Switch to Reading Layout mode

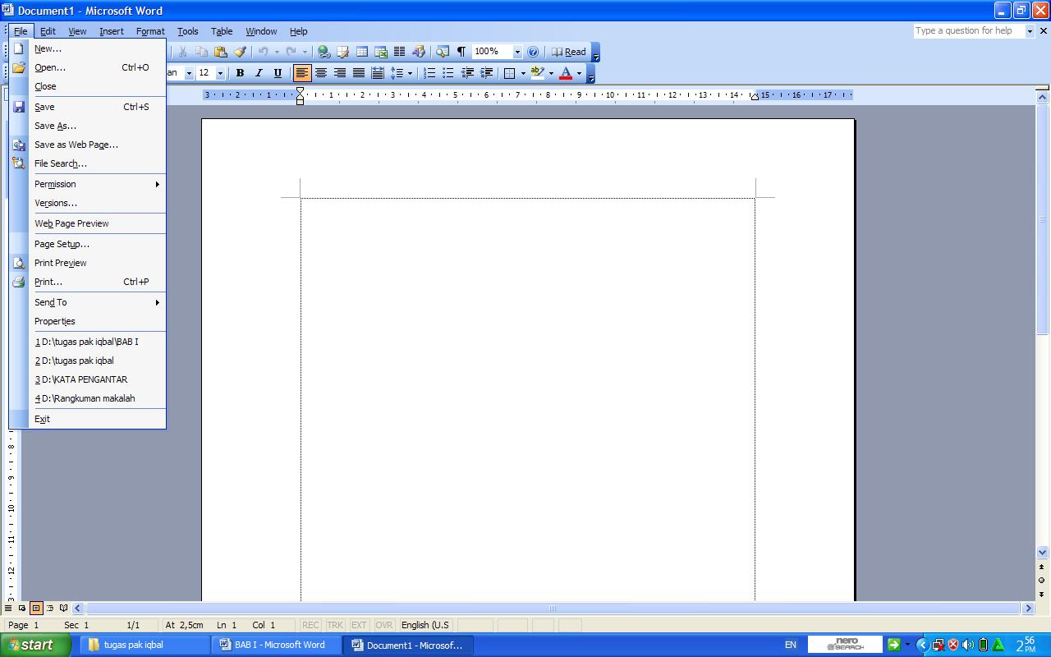coord(572,51)
